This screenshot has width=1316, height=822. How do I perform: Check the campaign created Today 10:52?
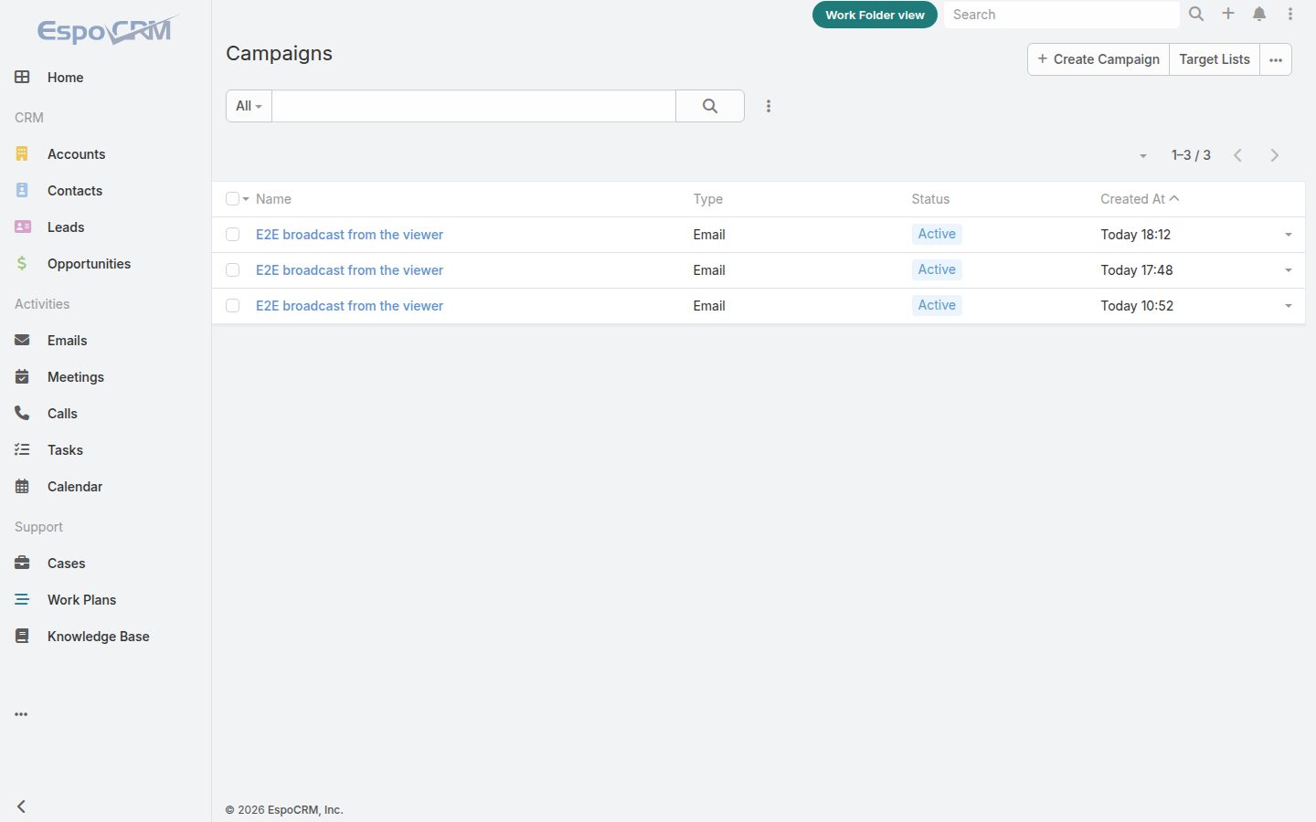pos(232,306)
